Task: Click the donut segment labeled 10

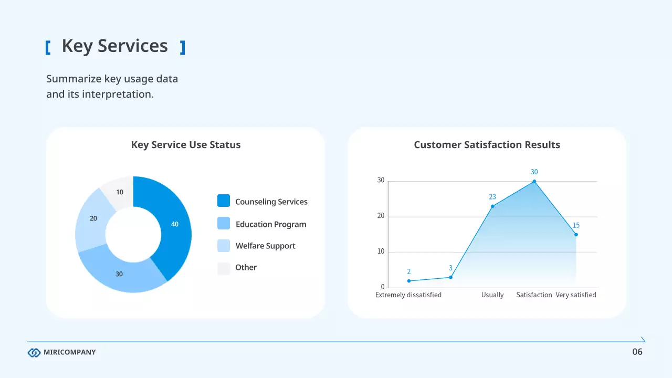Action: 120,192
